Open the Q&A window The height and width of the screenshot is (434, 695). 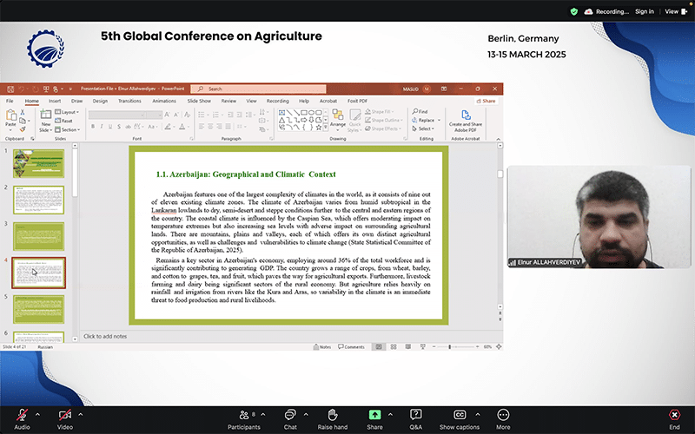[x=416, y=415]
